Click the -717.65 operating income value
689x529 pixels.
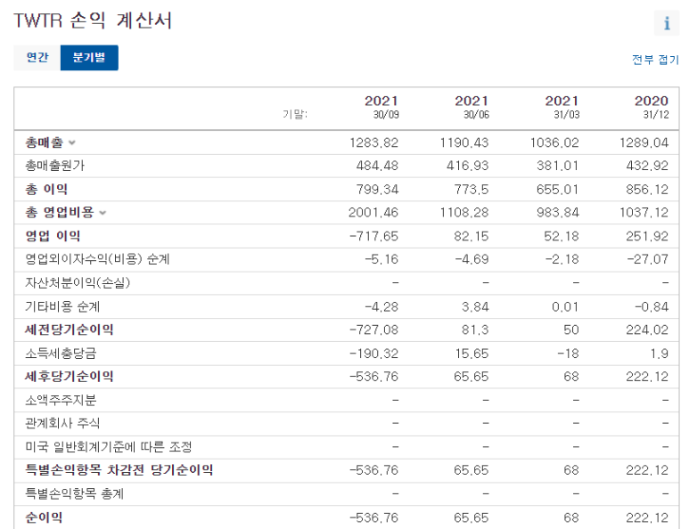click(374, 237)
